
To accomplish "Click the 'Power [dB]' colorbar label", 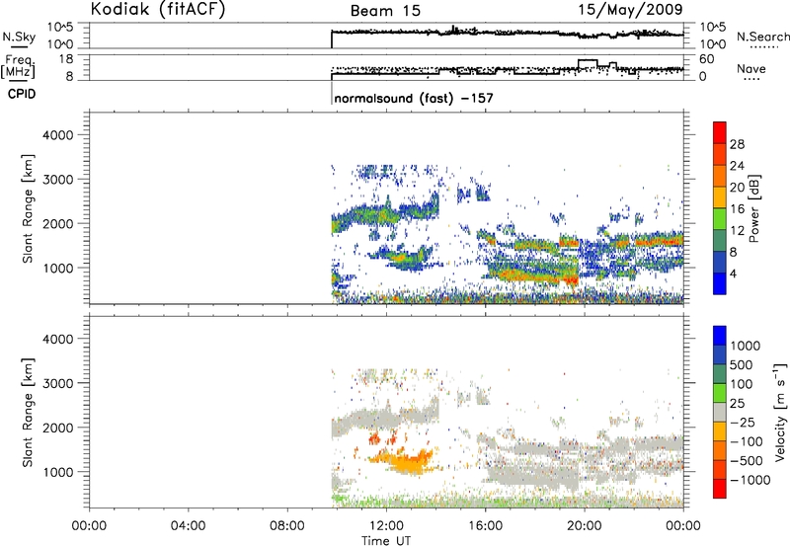I will [x=754, y=208].
